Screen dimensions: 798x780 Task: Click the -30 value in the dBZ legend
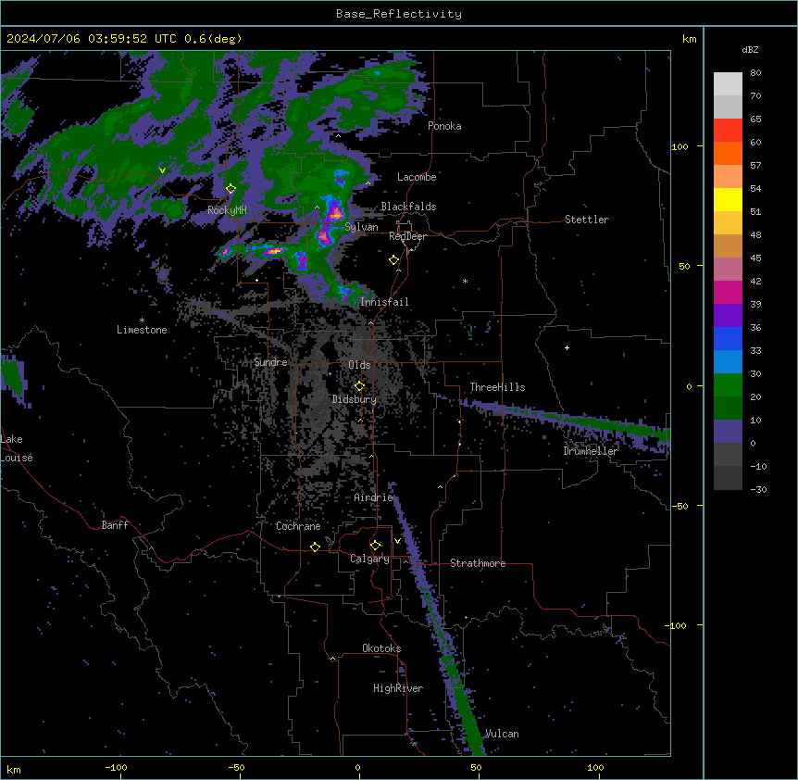[x=758, y=489]
